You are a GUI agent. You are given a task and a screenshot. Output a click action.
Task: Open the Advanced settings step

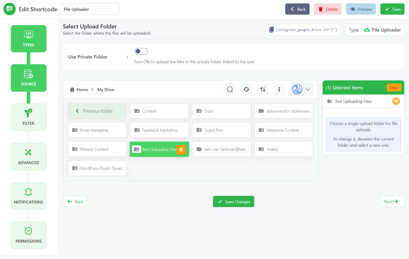[x=28, y=157]
